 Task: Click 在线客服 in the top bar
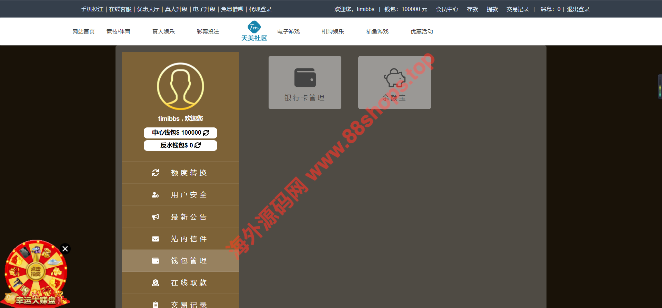120,9
